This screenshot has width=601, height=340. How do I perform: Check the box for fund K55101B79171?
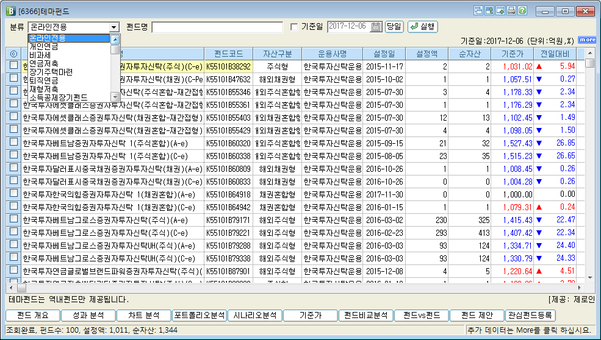tap(14, 219)
